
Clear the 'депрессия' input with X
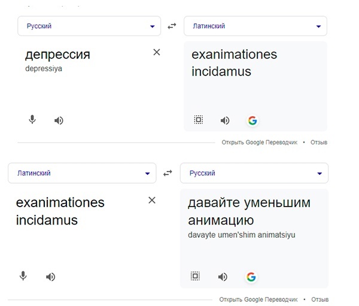[157, 52]
